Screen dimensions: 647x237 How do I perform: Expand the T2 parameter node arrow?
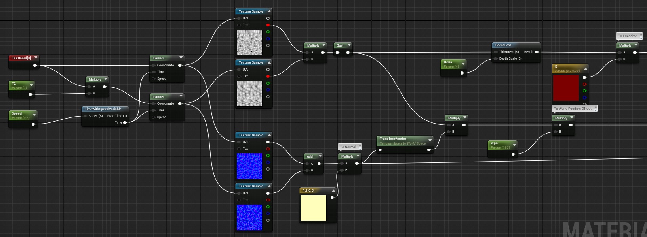[x=32, y=85]
